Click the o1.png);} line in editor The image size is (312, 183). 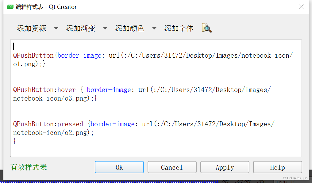point(29,64)
